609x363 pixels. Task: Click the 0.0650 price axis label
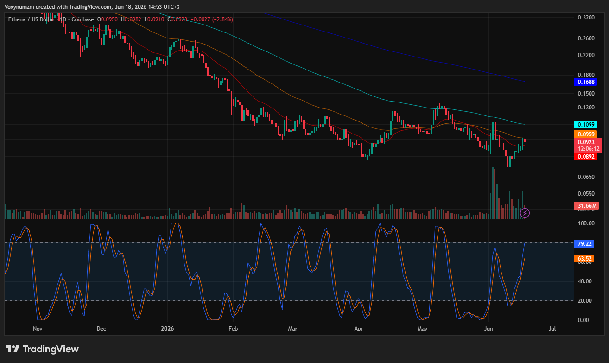click(586, 177)
